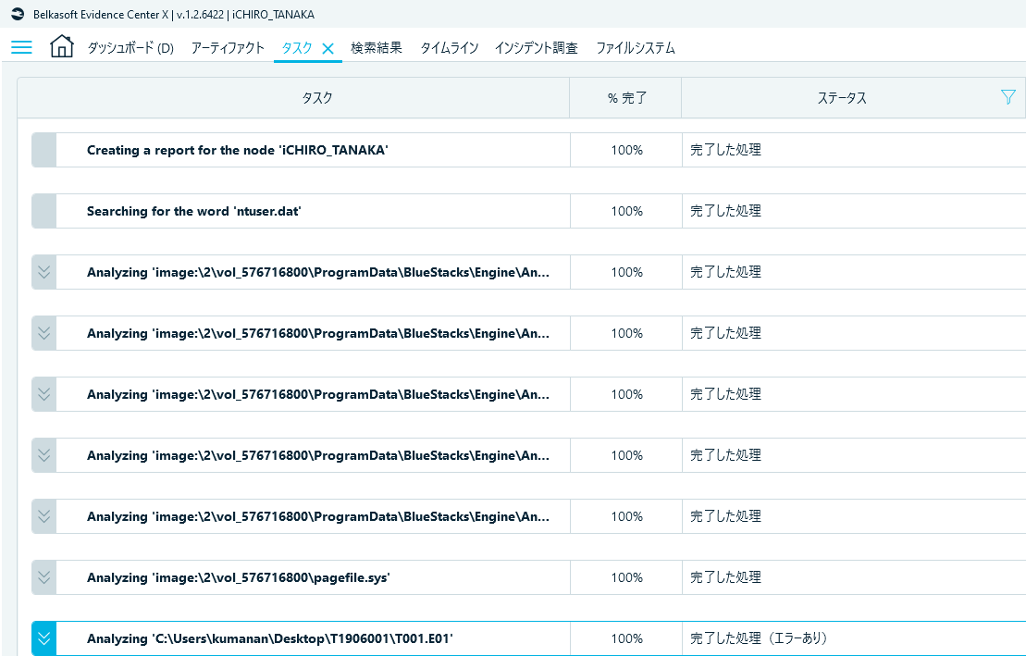
Task: Collapse the T001.E01 analyzing task
Action: (x=43, y=638)
